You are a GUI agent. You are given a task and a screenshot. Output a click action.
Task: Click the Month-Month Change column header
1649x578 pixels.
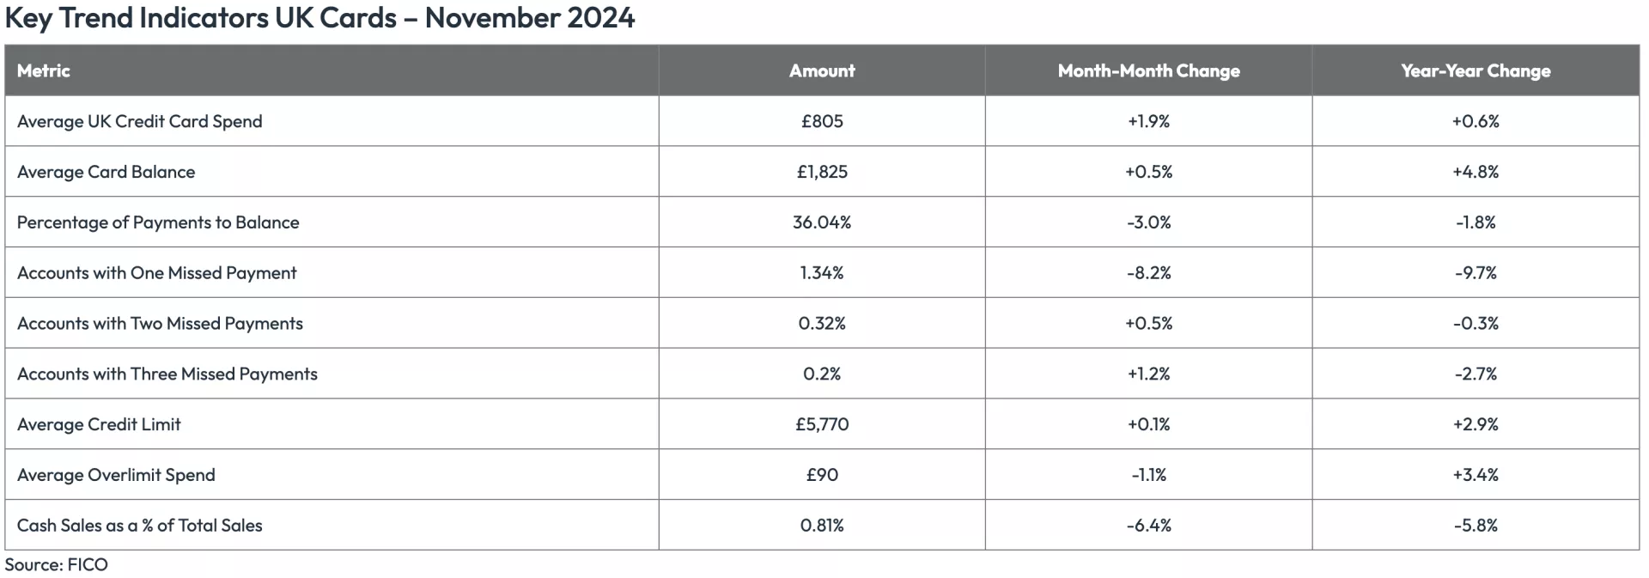[x=1148, y=70]
